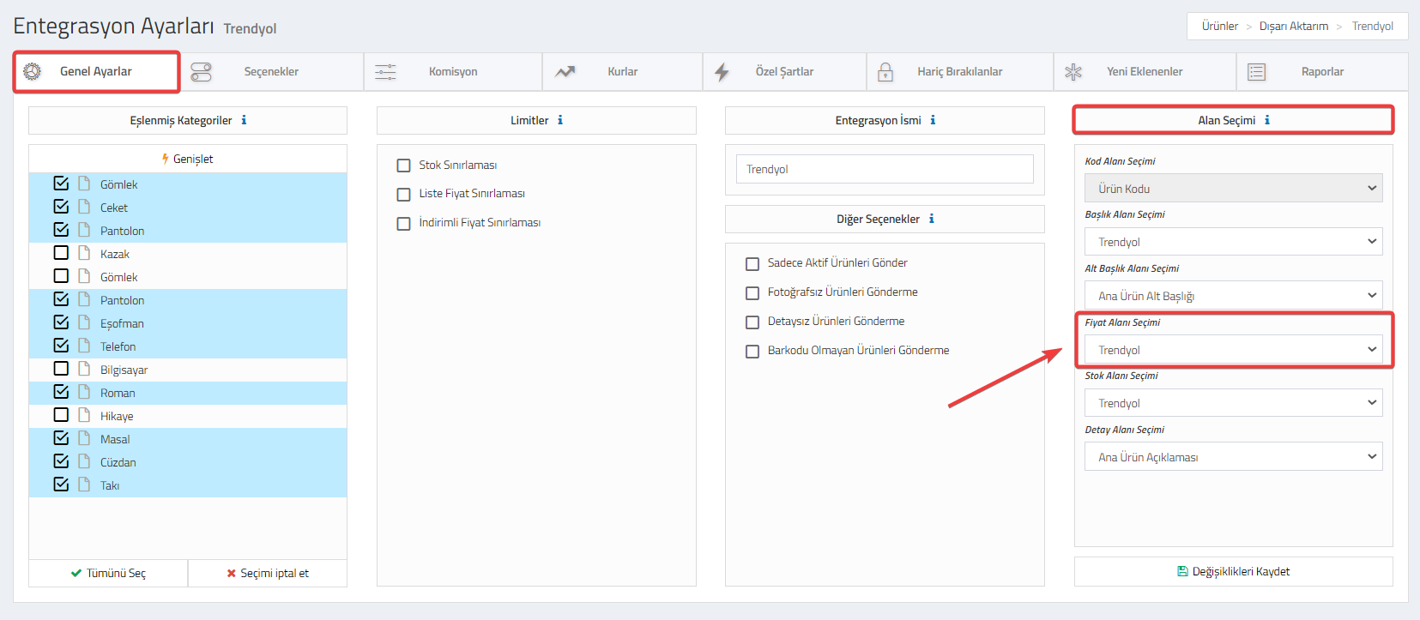Go to the Hariç Bırakılanlar tab
Viewport: 1420px width, 620px height.
[x=959, y=72]
